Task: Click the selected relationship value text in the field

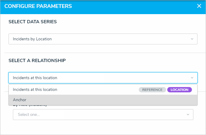Action: (35, 78)
